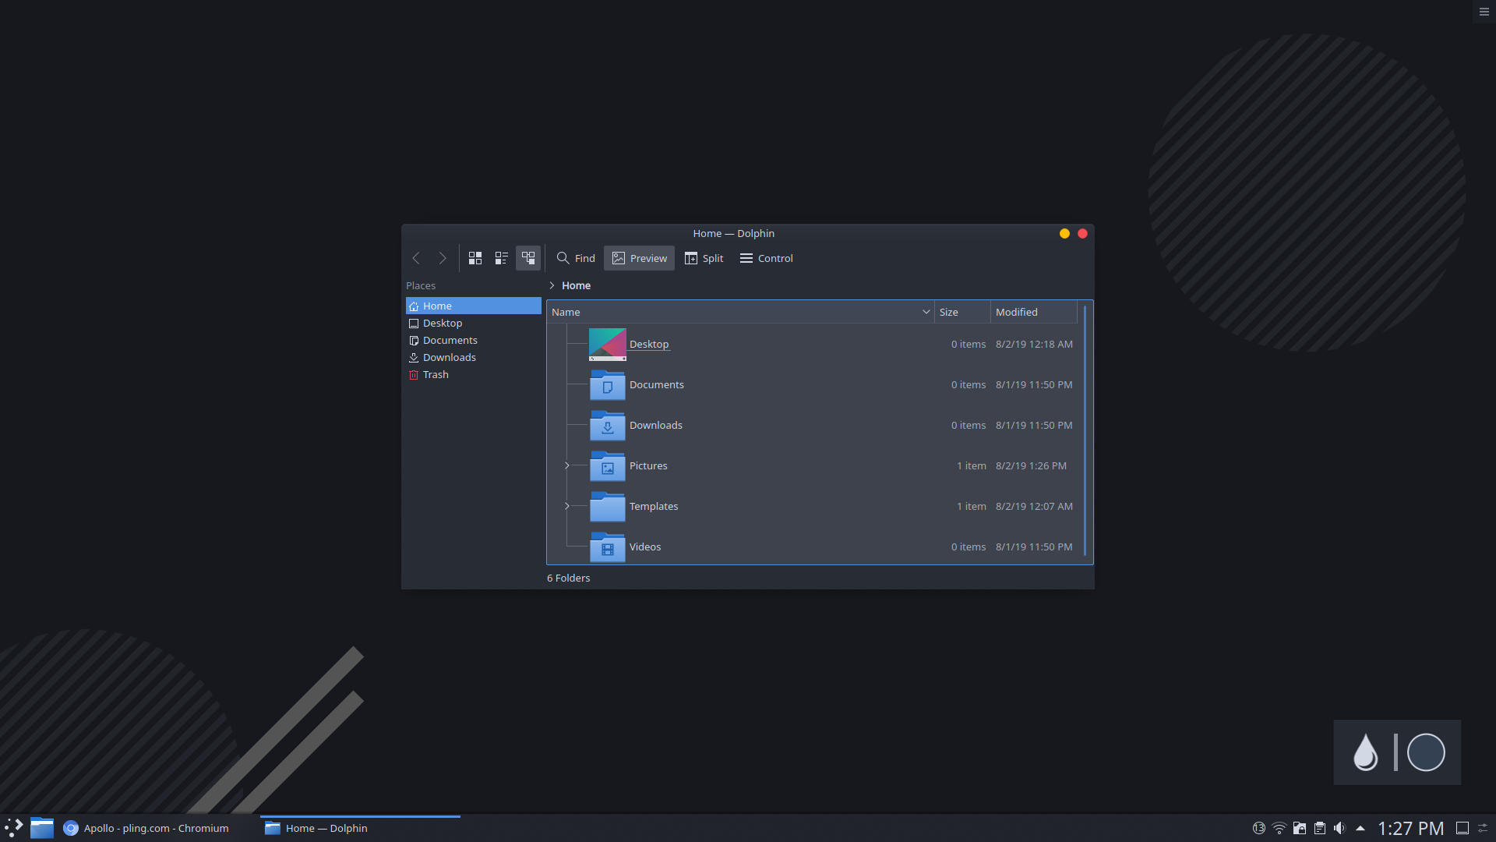Expand hidden system tray icons arrow

point(1360,828)
